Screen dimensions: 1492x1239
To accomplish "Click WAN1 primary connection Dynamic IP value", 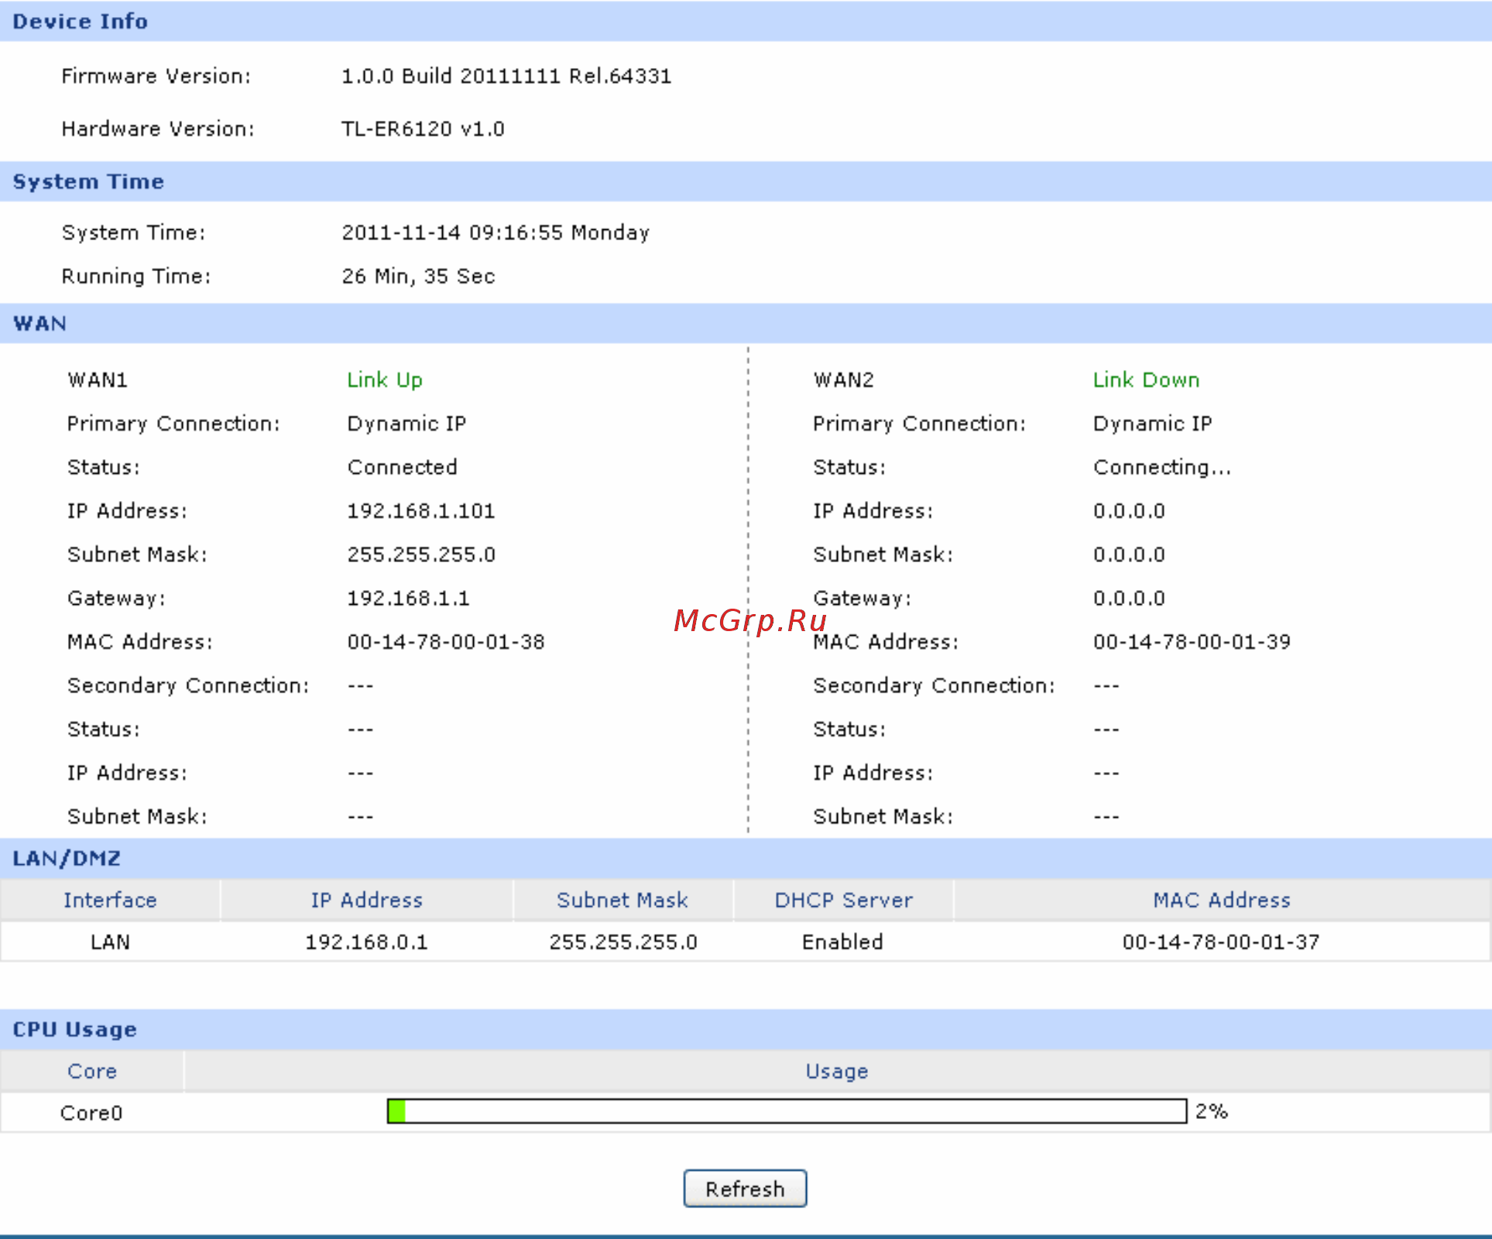I will pyautogui.click(x=406, y=424).
